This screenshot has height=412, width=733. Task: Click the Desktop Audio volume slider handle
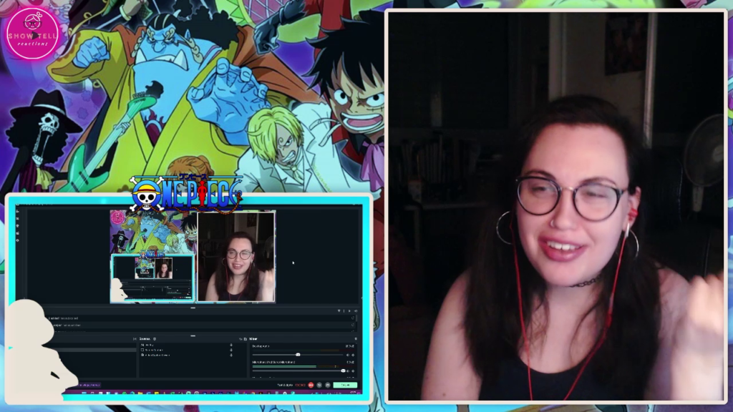[298, 355]
